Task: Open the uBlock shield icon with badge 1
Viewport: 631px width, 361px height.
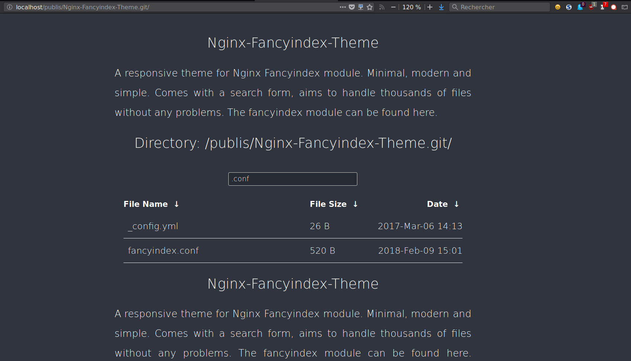Action: [x=592, y=7]
